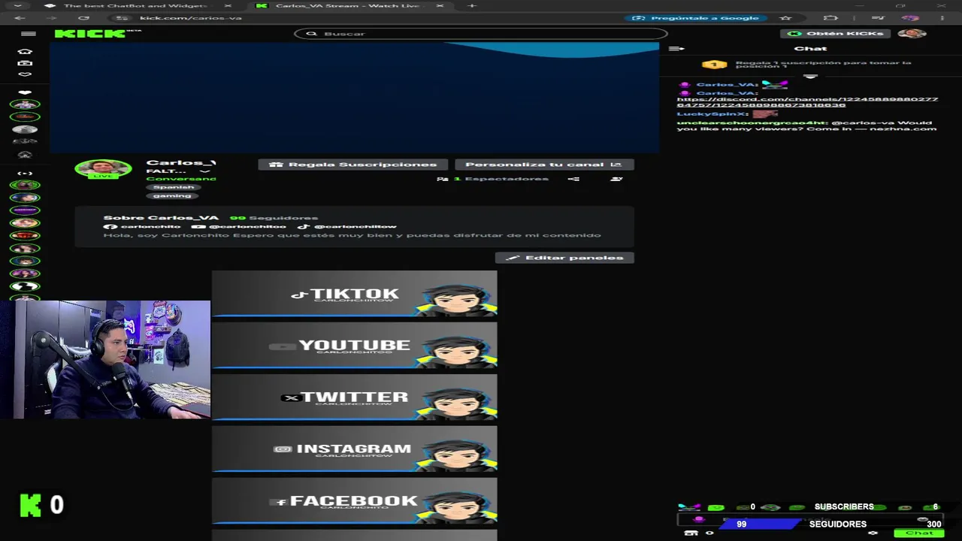Click unclearschoonergrcao4ht username in chat

click(x=752, y=122)
